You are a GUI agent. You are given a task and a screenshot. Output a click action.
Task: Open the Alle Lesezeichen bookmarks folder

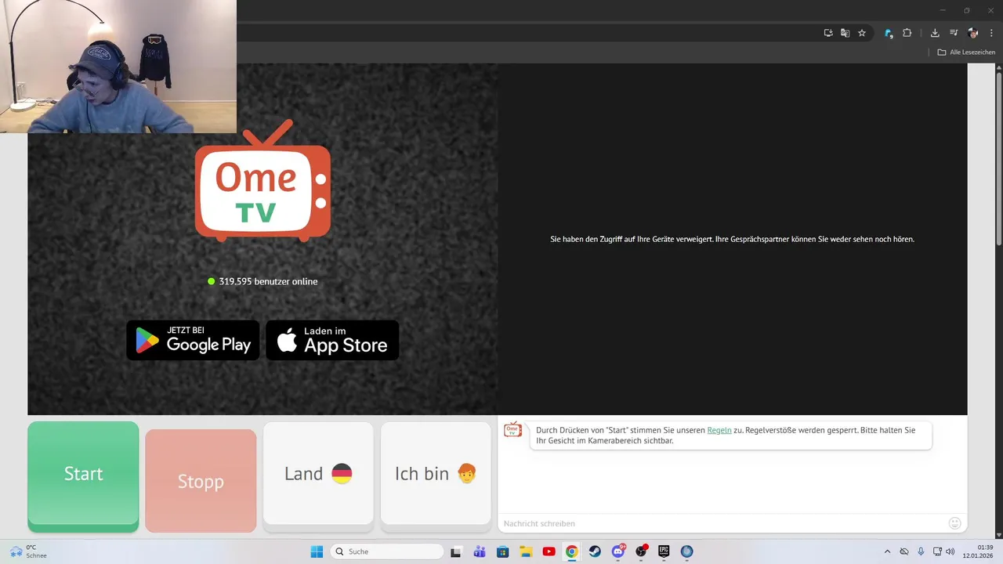[x=967, y=52]
